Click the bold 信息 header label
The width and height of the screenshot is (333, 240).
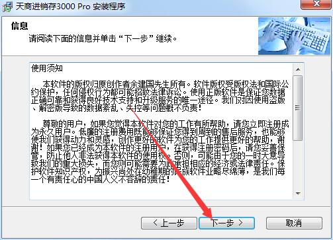[x=20, y=26]
